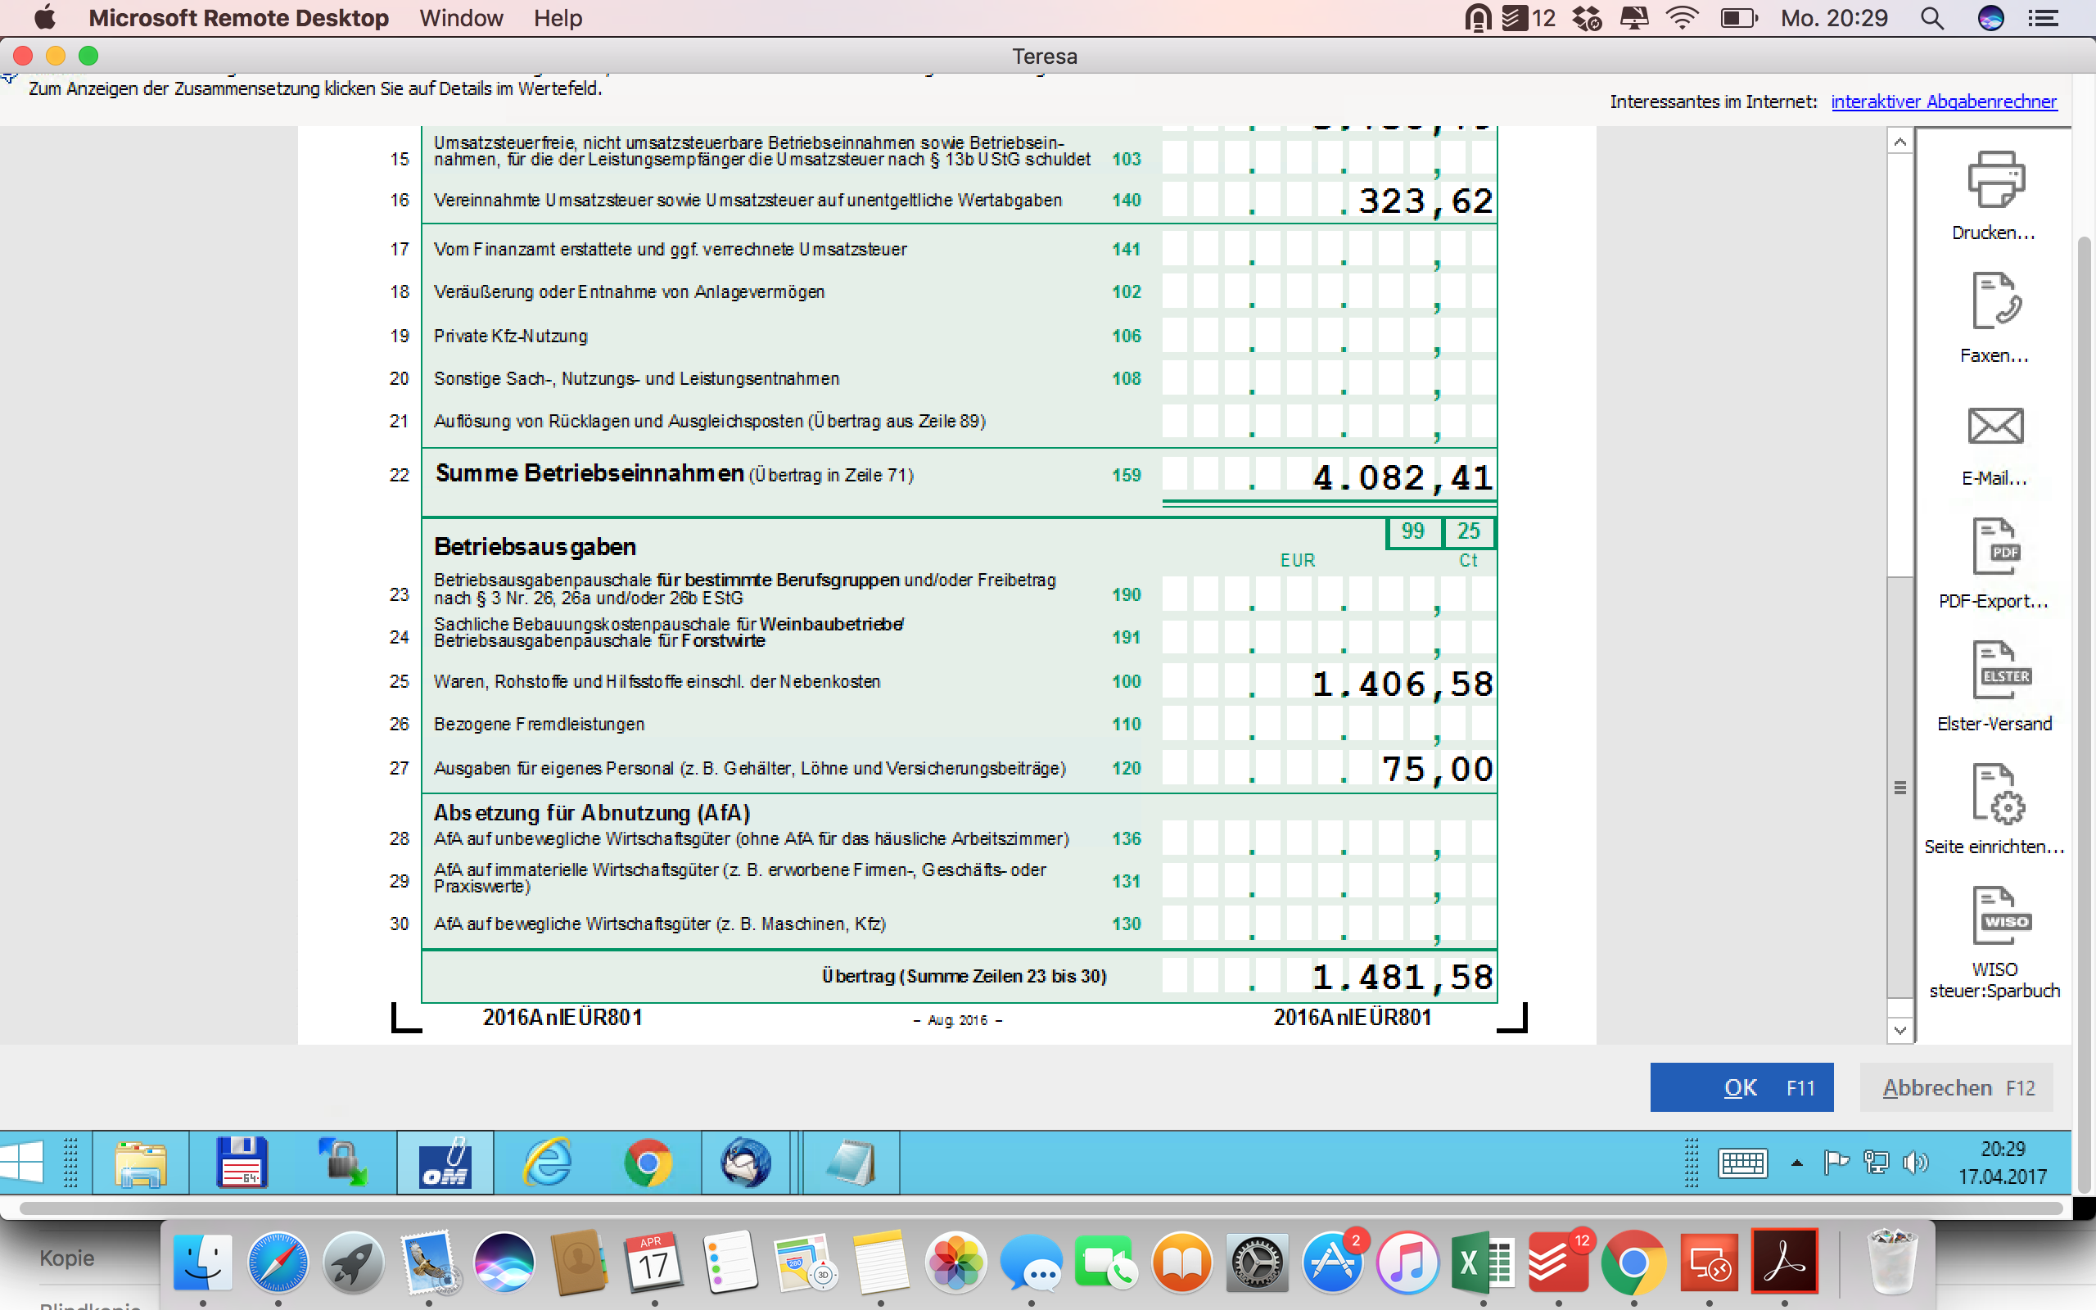Screen dimensions: 2096x1310
Task: Open Thunderbird from Windows taskbar
Action: [x=746, y=1162]
